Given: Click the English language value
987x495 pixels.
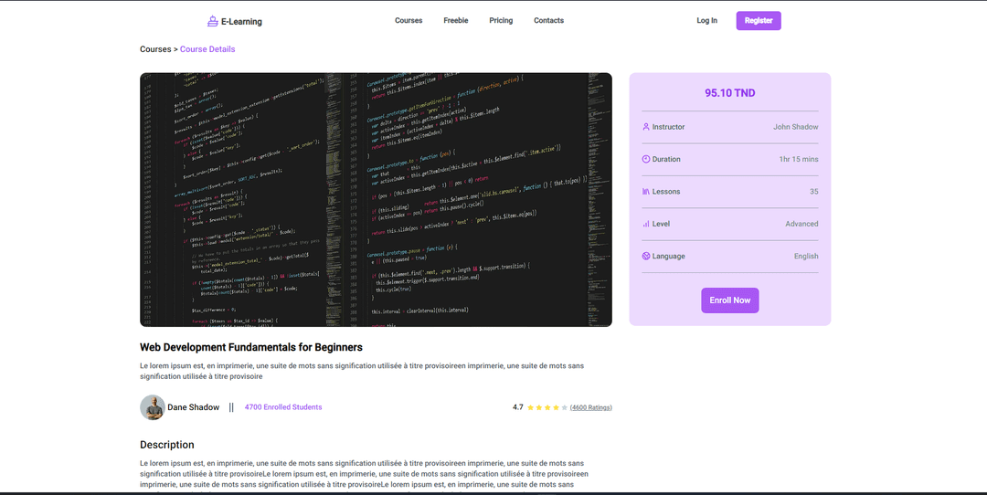Looking at the screenshot, I should point(806,256).
